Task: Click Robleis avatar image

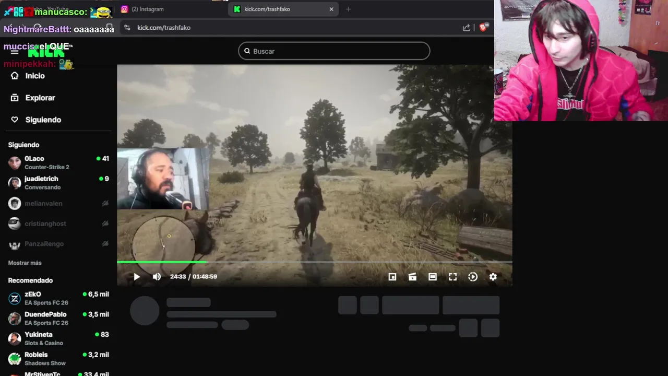Action: coord(15,359)
